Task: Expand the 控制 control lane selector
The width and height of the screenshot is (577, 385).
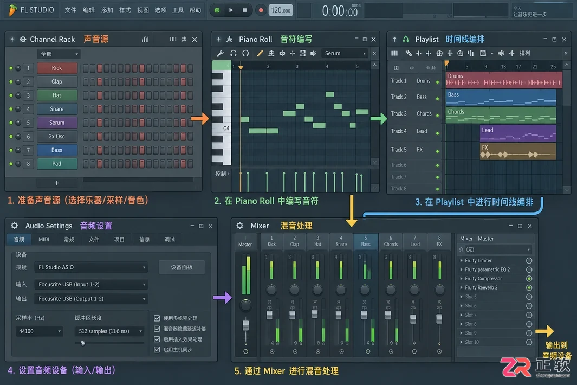Action: pyautogui.click(x=222, y=174)
